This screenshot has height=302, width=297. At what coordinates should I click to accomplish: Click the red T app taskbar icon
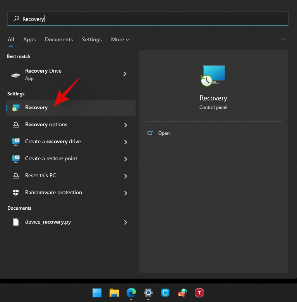tap(199, 293)
